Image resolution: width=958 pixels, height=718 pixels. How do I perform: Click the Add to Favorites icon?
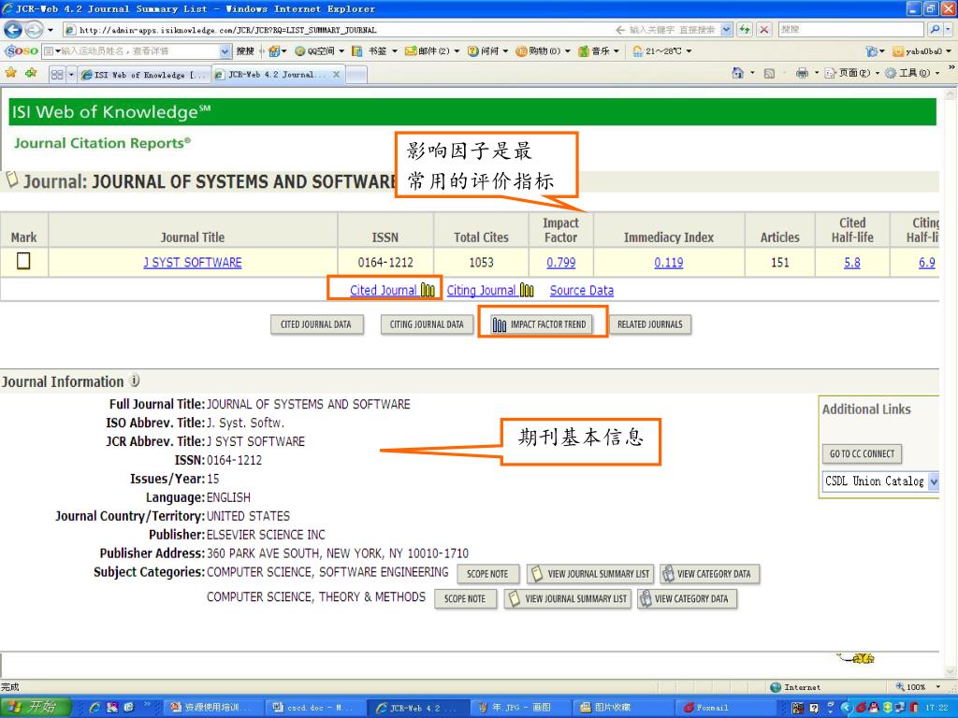(31, 73)
